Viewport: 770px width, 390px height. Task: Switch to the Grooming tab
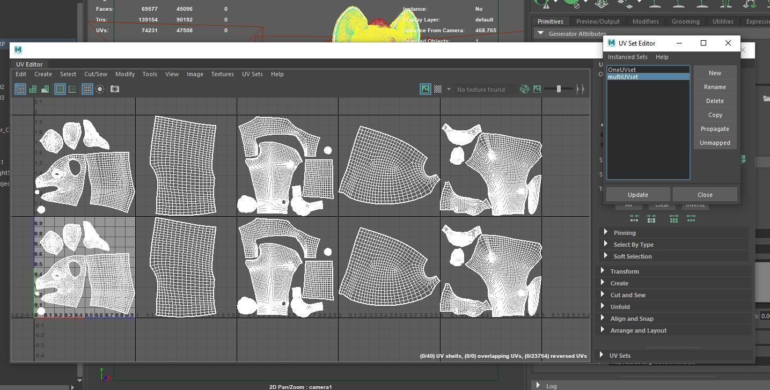coord(686,21)
